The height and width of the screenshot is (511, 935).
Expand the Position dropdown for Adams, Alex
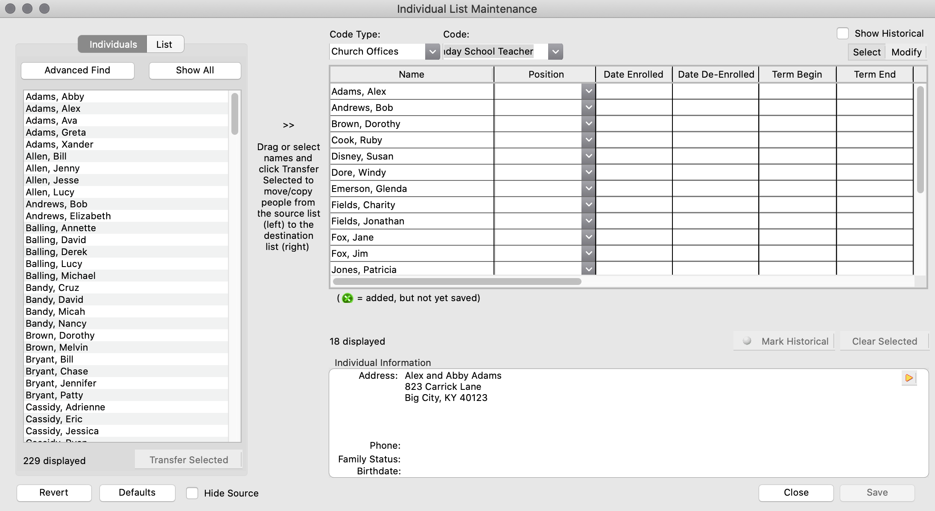pos(588,91)
